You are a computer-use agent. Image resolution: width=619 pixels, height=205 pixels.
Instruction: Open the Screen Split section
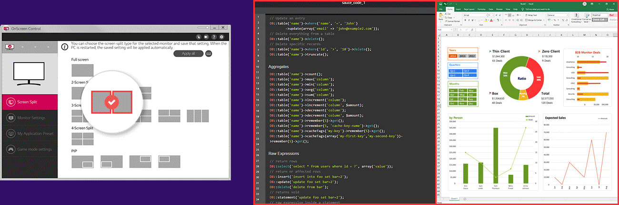(x=30, y=102)
